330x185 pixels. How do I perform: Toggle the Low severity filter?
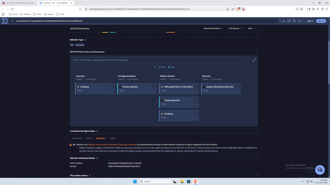[171, 67]
